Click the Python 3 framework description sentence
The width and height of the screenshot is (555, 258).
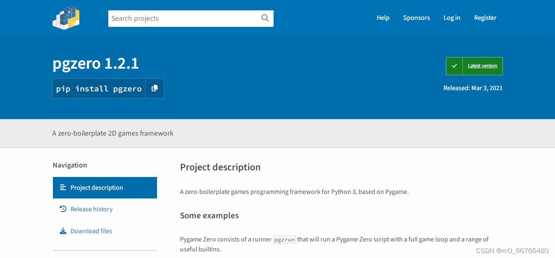[294, 192]
